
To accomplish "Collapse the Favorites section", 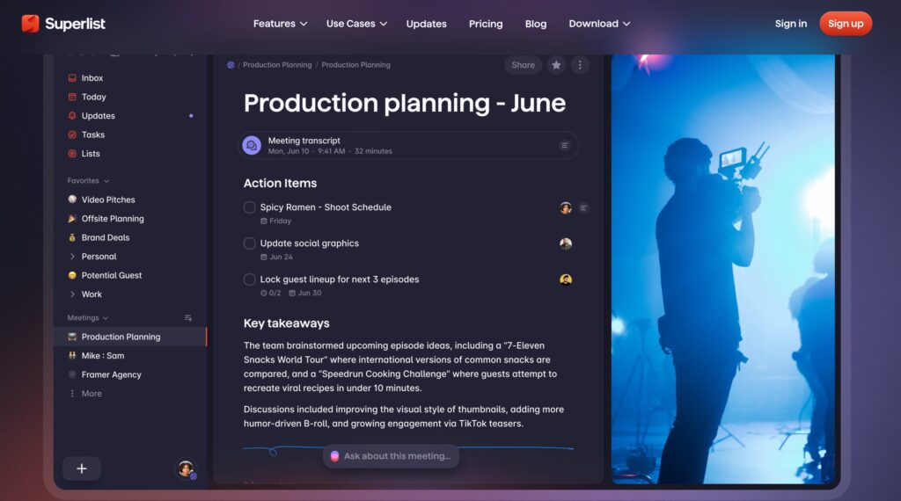I will (x=106, y=181).
